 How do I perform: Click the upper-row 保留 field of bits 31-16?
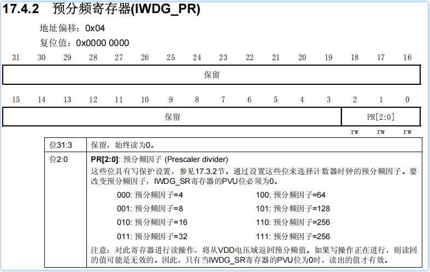click(211, 75)
